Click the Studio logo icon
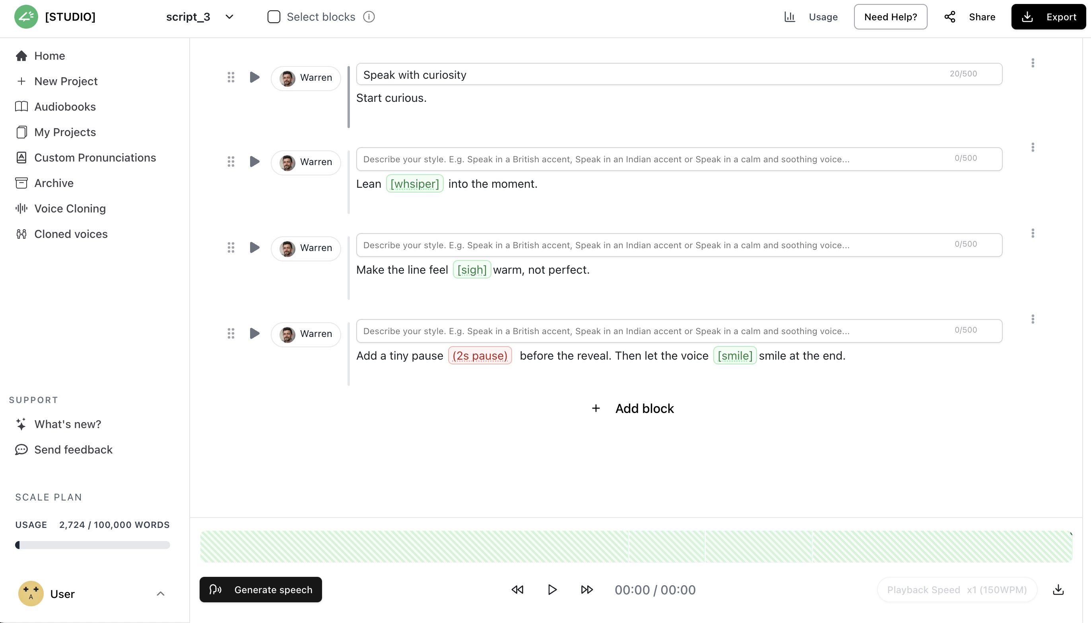 pos(26,17)
